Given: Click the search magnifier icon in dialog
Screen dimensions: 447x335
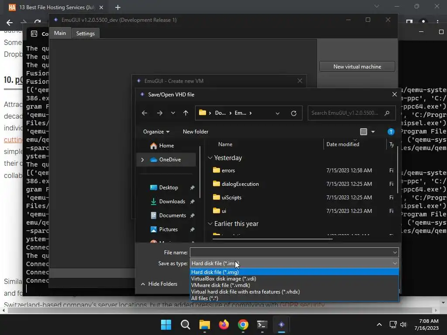Looking at the screenshot, I should 387,113.
